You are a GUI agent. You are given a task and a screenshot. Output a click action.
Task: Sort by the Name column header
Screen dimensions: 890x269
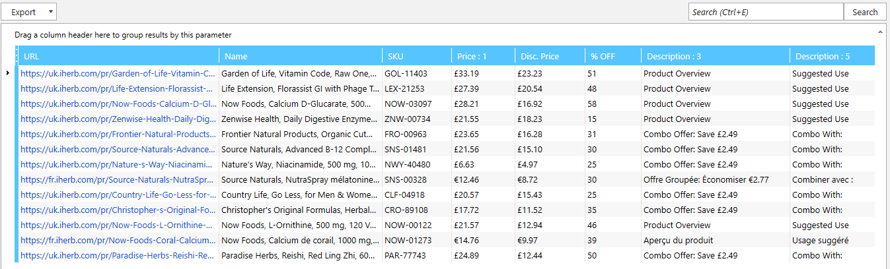[x=301, y=56]
